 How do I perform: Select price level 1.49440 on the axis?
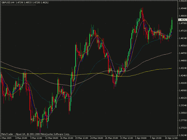coord(183,8)
